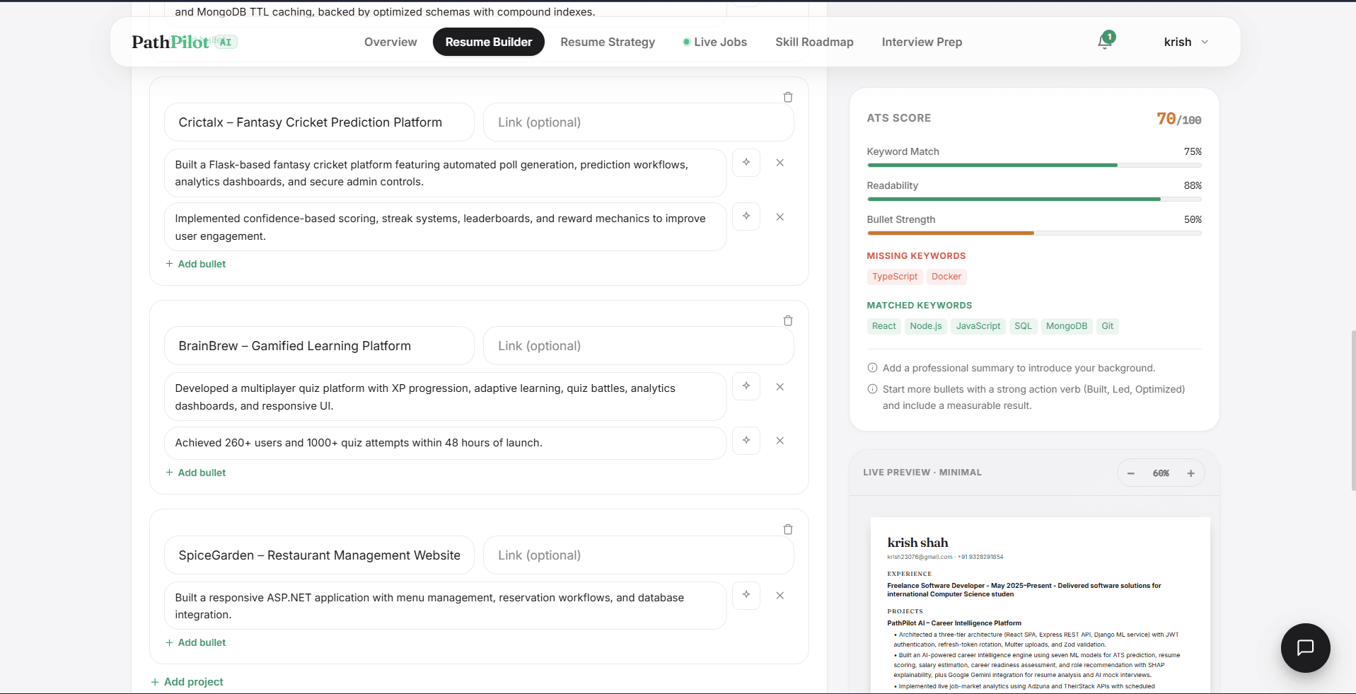This screenshot has width=1356, height=694.
Task: Open the notifications bell
Action: pos(1105,41)
